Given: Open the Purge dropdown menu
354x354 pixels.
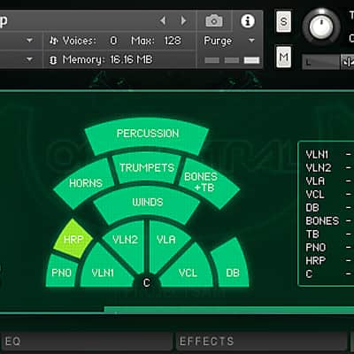Looking at the screenshot, I should [x=229, y=41].
